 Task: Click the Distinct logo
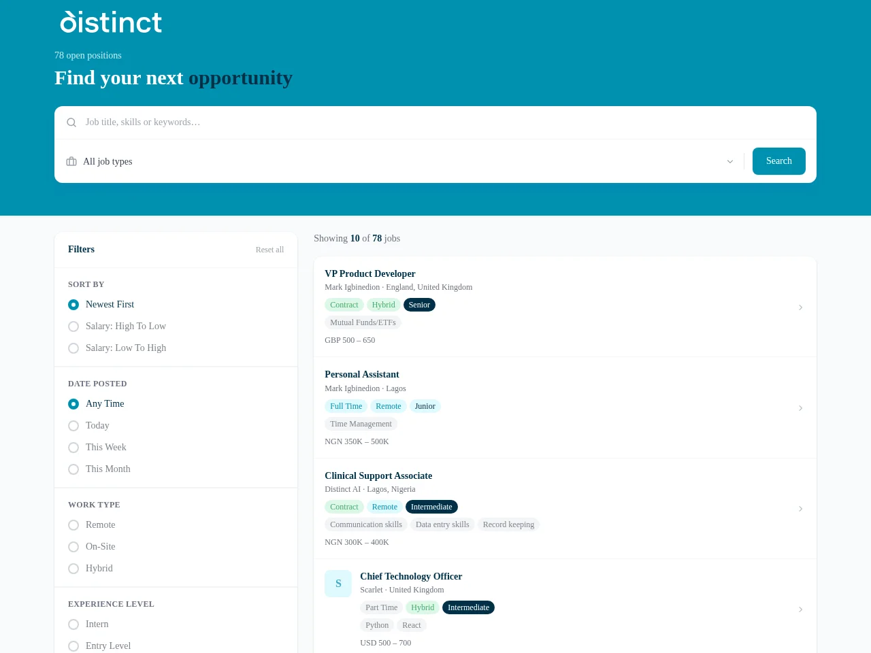click(111, 22)
